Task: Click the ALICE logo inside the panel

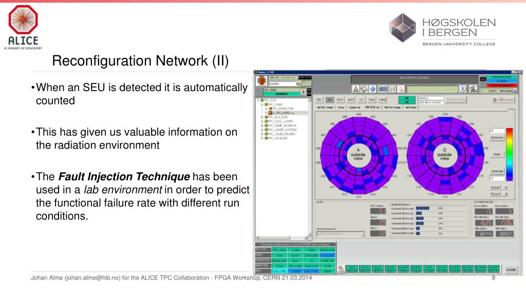Action: click(261, 81)
